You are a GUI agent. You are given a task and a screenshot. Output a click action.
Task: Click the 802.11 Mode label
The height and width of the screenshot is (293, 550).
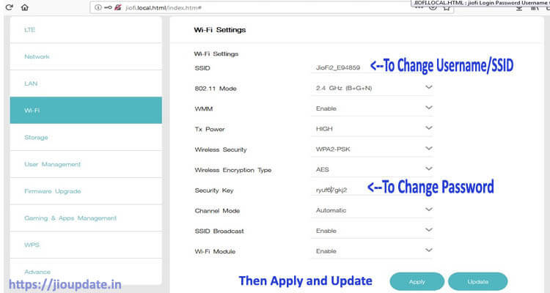[216, 89]
